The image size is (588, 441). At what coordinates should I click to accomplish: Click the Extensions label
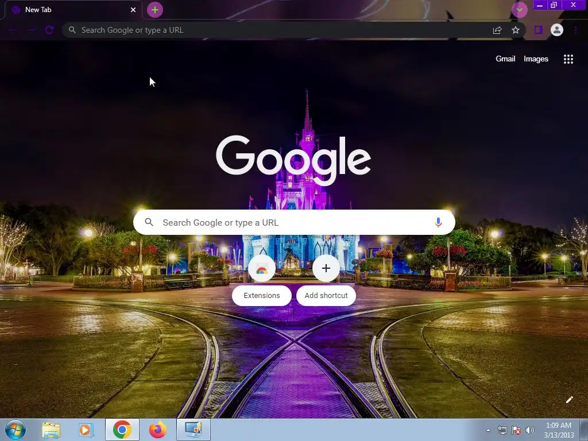(x=261, y=296)
